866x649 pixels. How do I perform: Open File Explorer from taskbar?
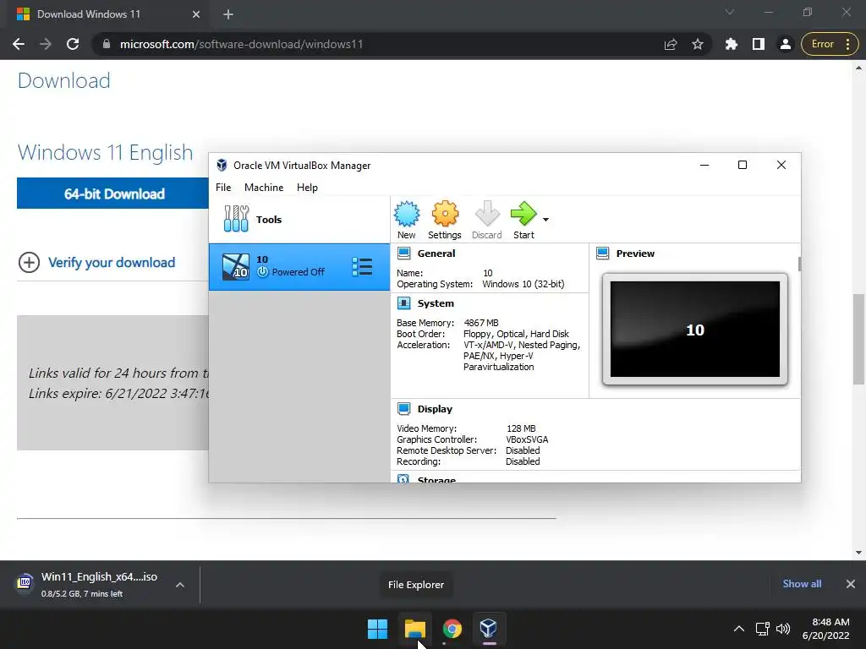414,629
